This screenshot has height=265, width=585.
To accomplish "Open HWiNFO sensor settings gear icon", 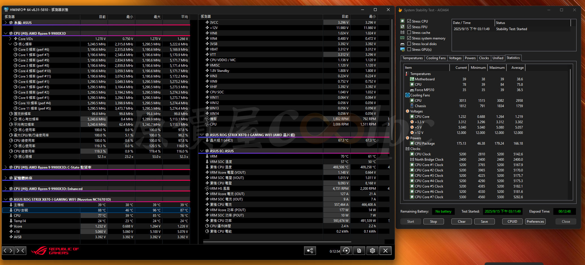I will click(x=372, y=251).
